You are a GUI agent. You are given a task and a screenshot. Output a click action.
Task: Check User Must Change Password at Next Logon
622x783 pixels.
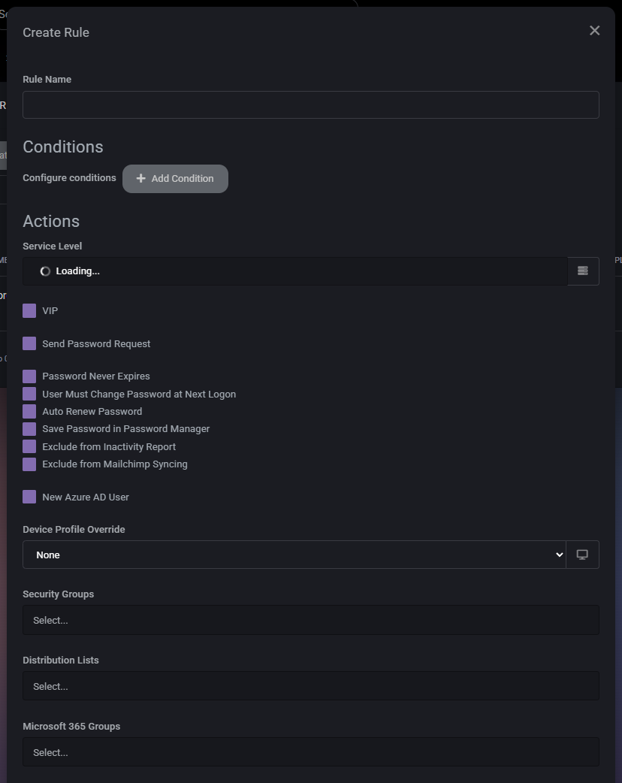[29, 393]
